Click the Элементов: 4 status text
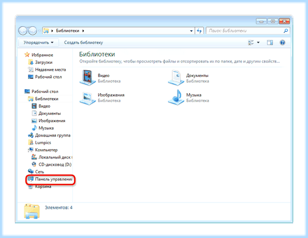Screen dimensions: 308x238 (x=59, y=208)
